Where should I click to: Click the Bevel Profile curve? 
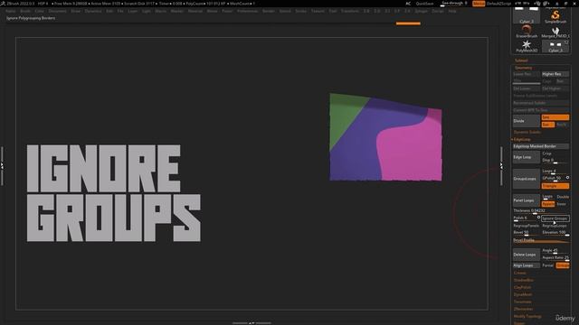[541, 240]
